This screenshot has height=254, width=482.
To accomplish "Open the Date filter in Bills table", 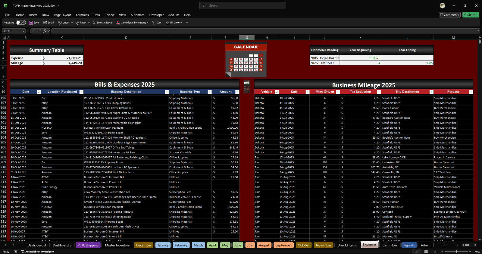I will (x=39, y=92).
